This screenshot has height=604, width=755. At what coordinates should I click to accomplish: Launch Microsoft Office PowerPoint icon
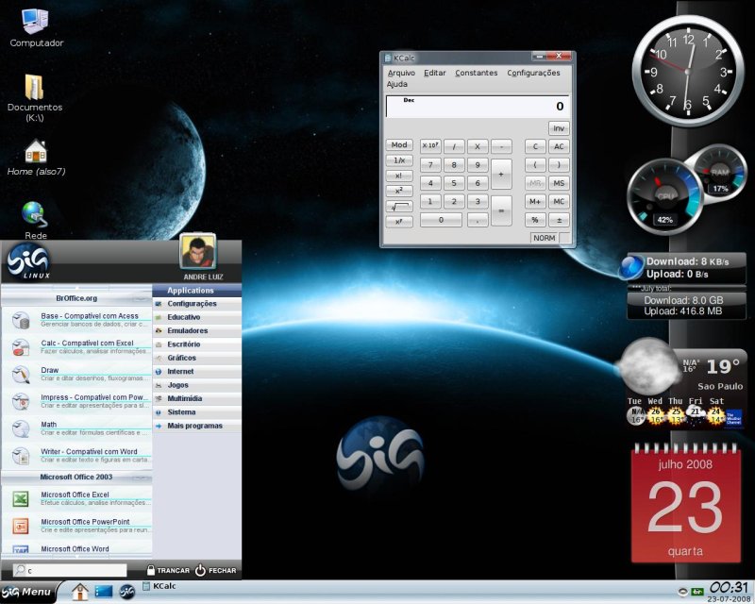(x=21, y=526)
